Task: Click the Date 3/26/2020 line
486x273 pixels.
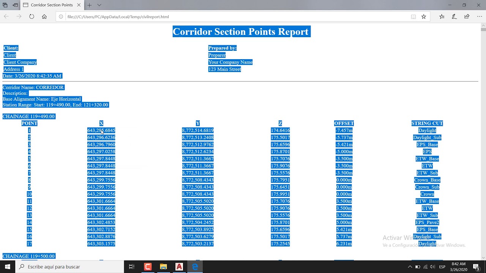Action: [x=32, y=76]
